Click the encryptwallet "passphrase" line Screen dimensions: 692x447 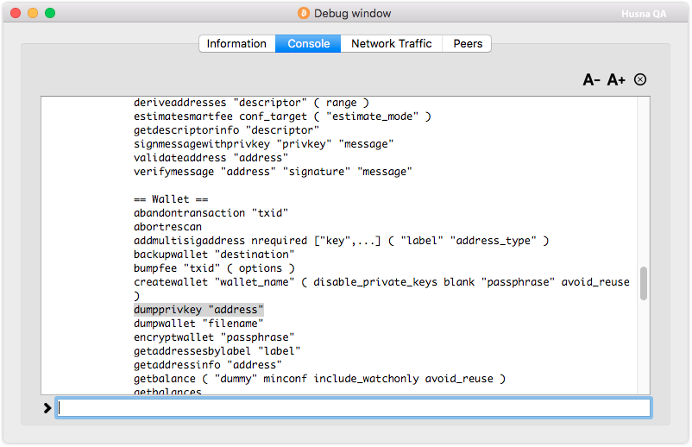click(214, 337)
